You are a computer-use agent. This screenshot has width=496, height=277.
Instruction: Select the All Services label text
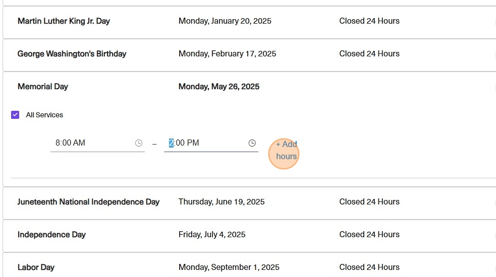click(44, 115)
